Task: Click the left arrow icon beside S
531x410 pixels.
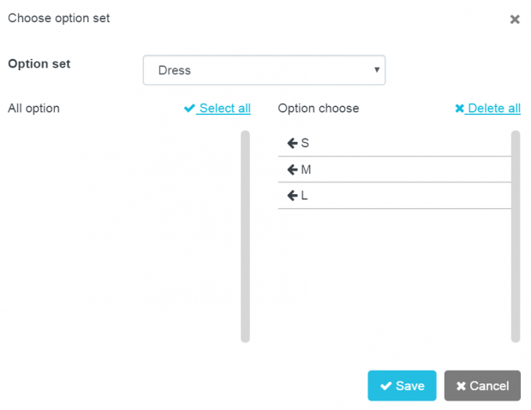Action: tap(292, 143)
